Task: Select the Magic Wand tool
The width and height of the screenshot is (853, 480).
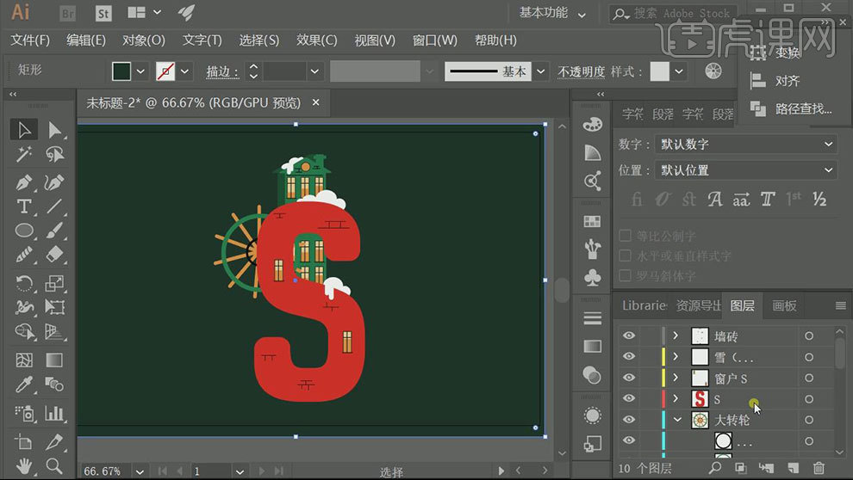Action: 24,155
